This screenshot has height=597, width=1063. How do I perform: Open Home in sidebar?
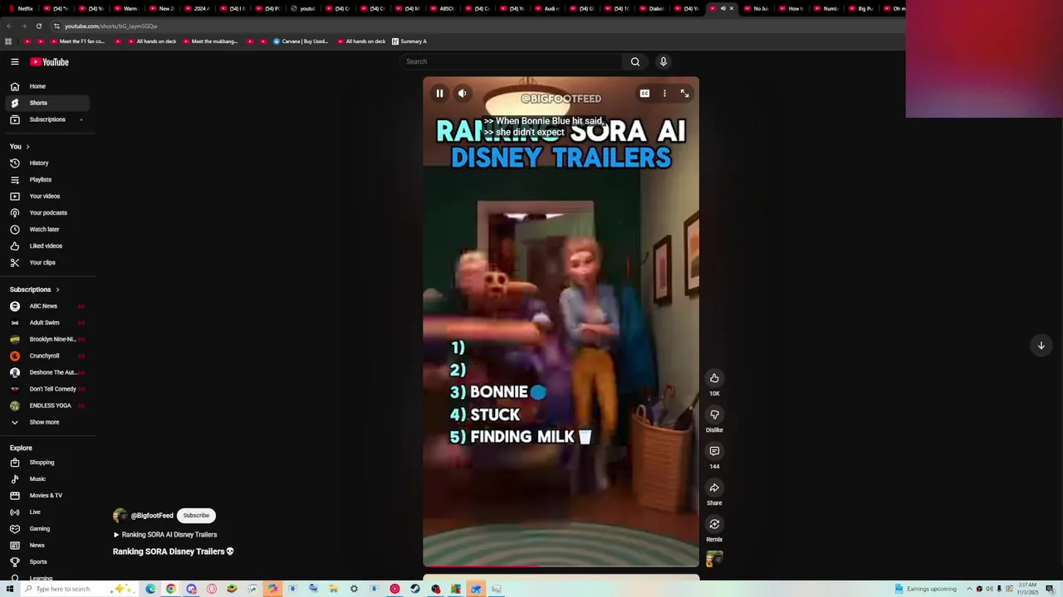(47, 86)
